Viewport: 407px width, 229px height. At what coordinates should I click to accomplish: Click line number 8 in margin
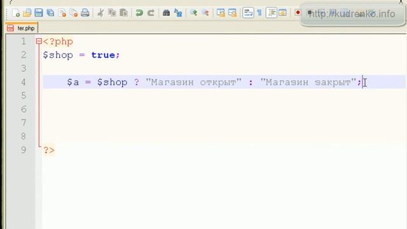(x=24, y=136)
